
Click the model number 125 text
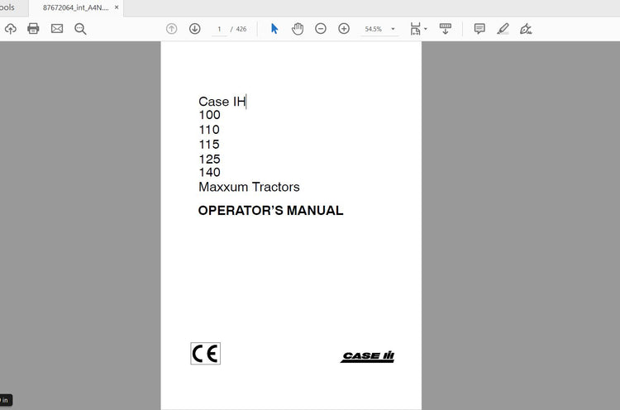tap(210, 160)
